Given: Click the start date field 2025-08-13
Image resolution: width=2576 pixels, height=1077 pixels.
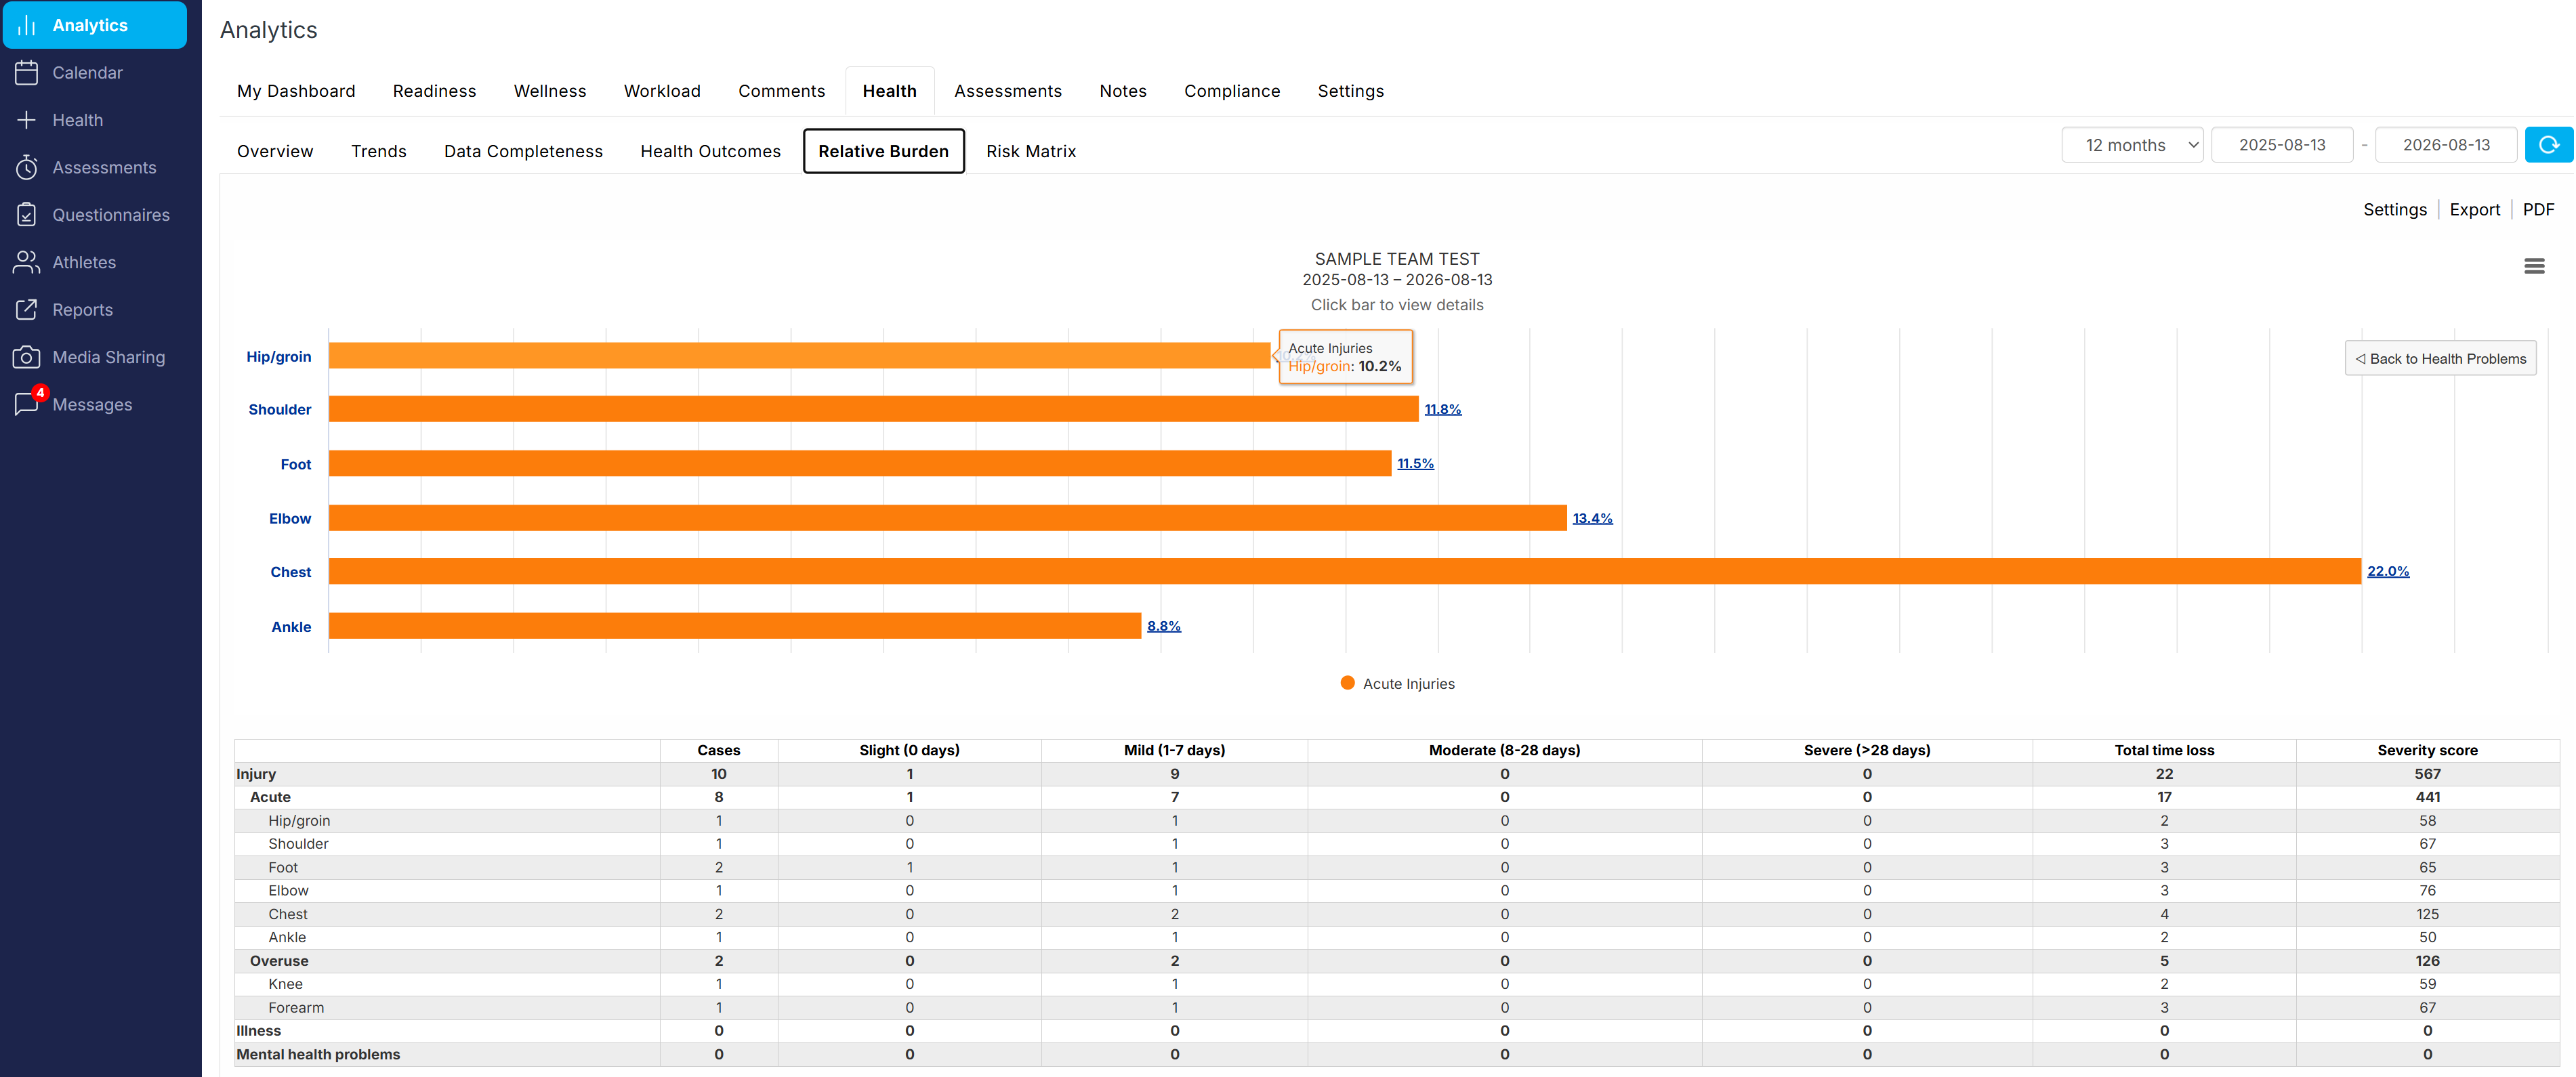Looking at the screenshot, I should [2282, 145].
